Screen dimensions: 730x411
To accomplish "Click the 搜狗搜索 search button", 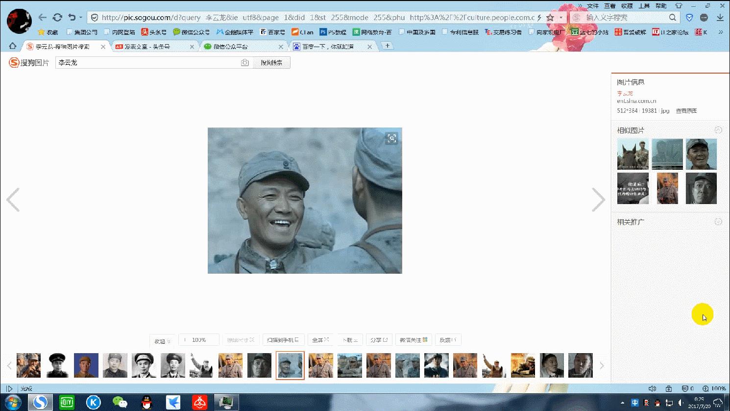I will pos(271,62).
